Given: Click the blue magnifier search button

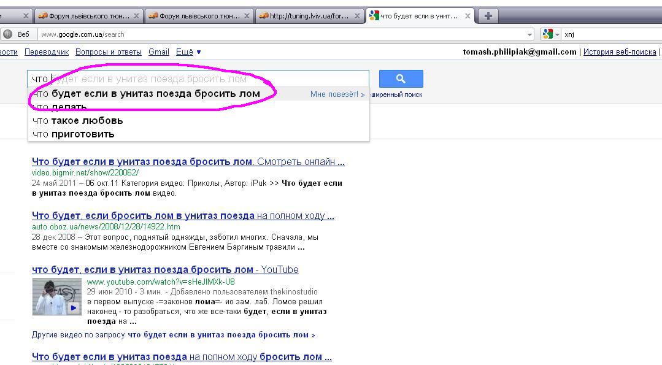Looking at the screenshot, I should (x=401, y=79).
